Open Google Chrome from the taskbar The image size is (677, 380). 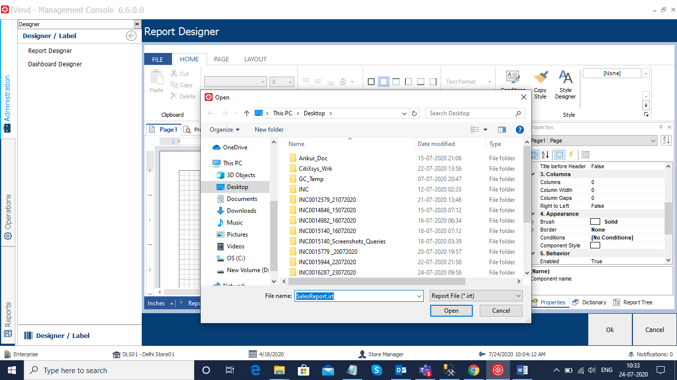[474, 370]
